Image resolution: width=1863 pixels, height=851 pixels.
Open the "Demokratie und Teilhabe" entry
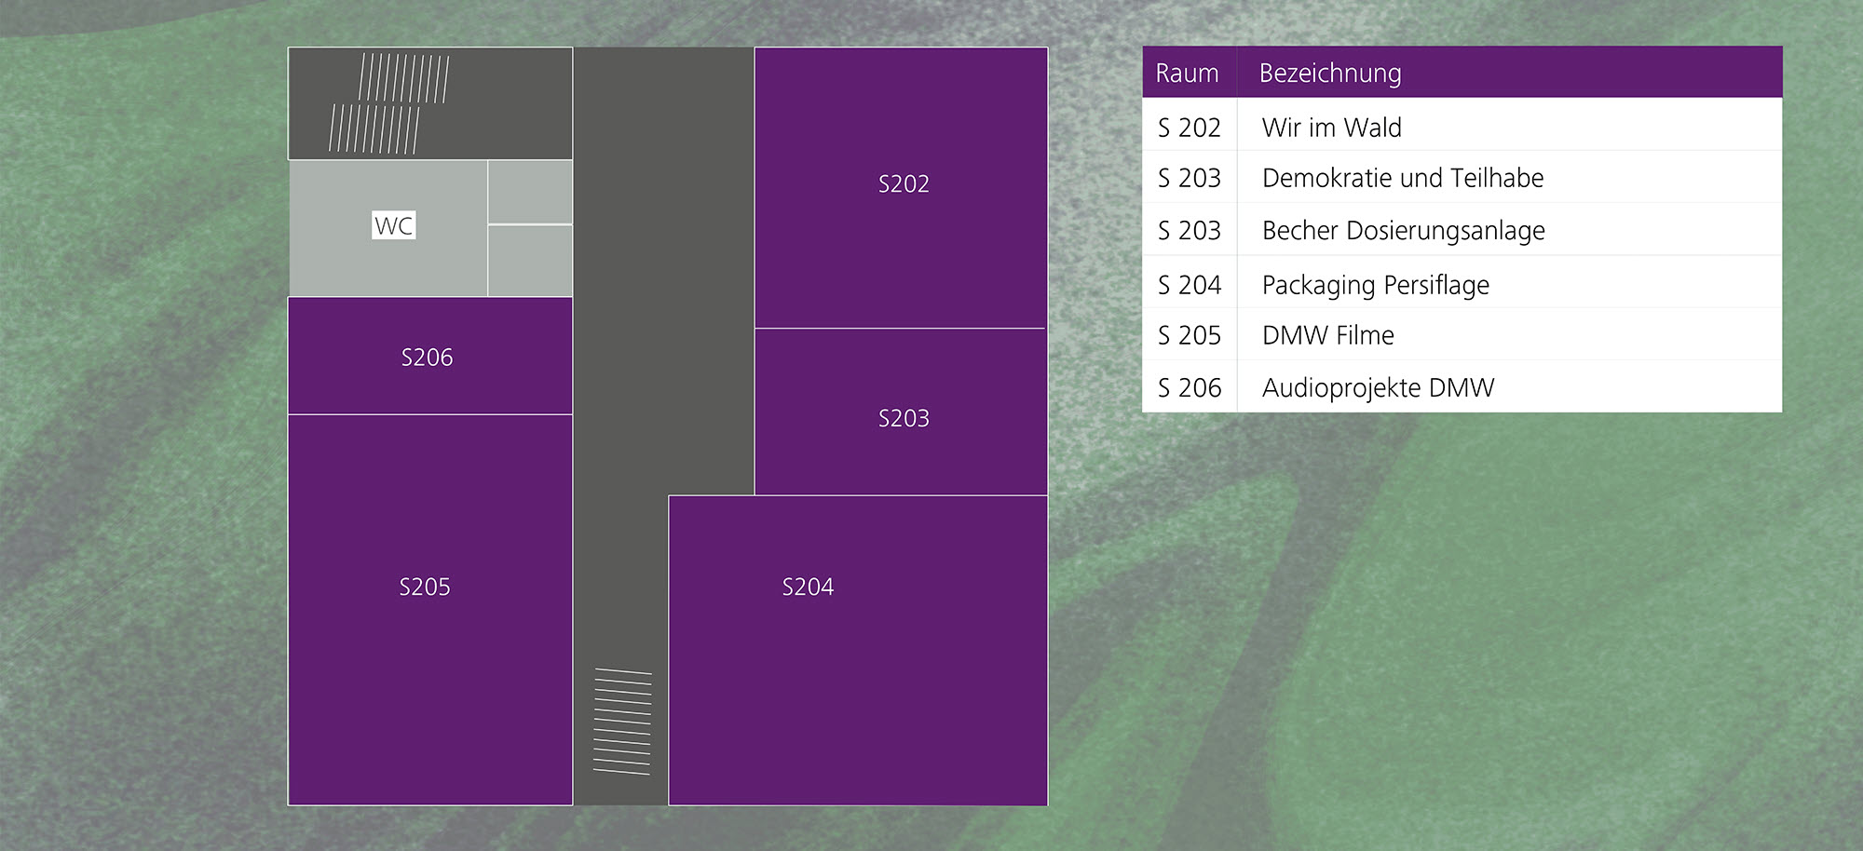point(1402,178)
